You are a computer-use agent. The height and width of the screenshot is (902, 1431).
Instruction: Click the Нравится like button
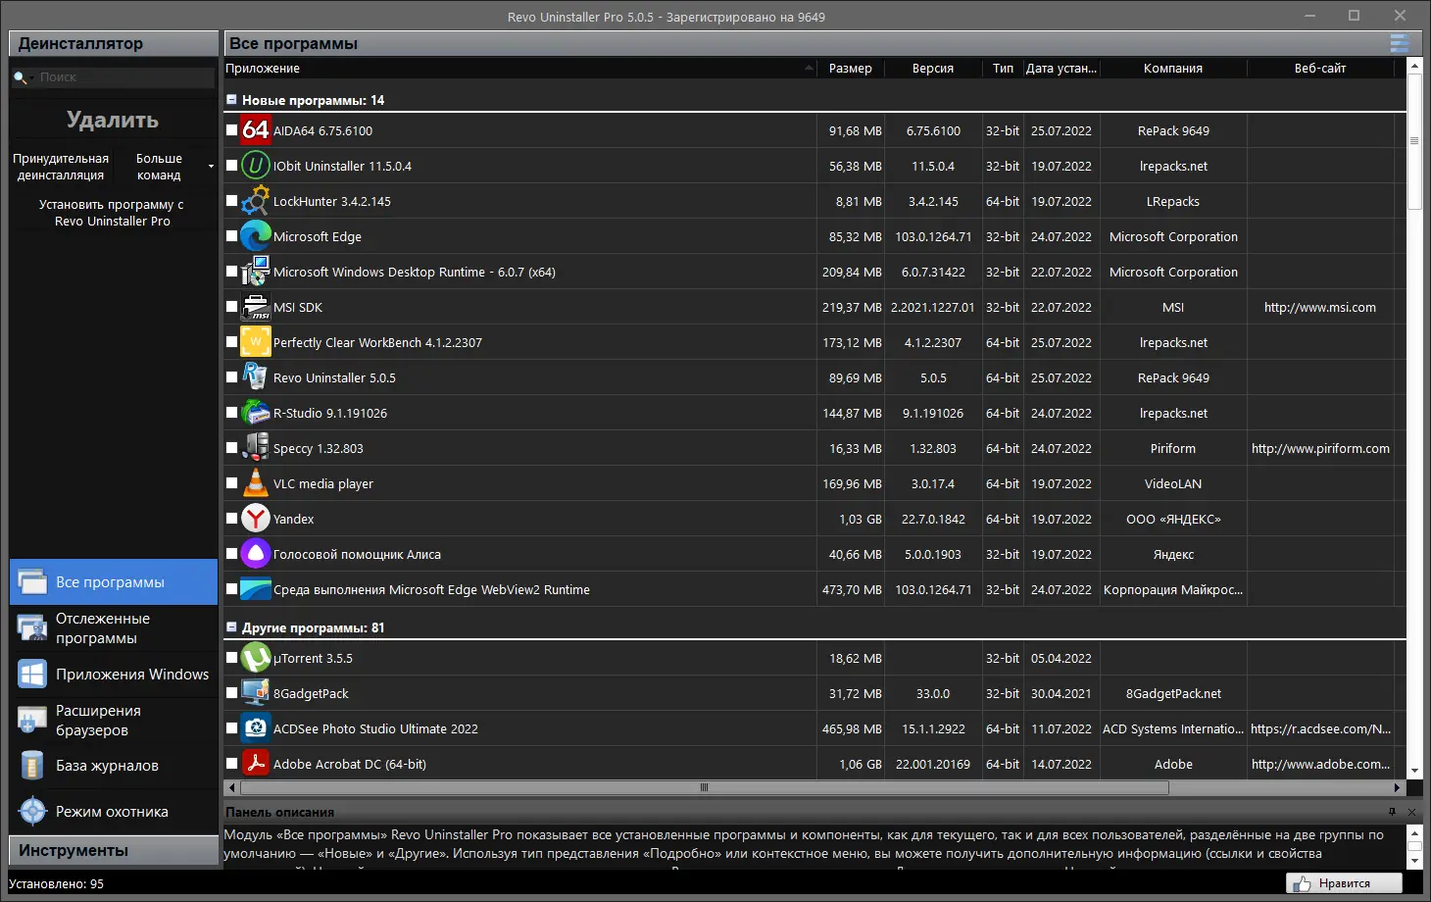pyautogui.click(x=1344, y=883)
